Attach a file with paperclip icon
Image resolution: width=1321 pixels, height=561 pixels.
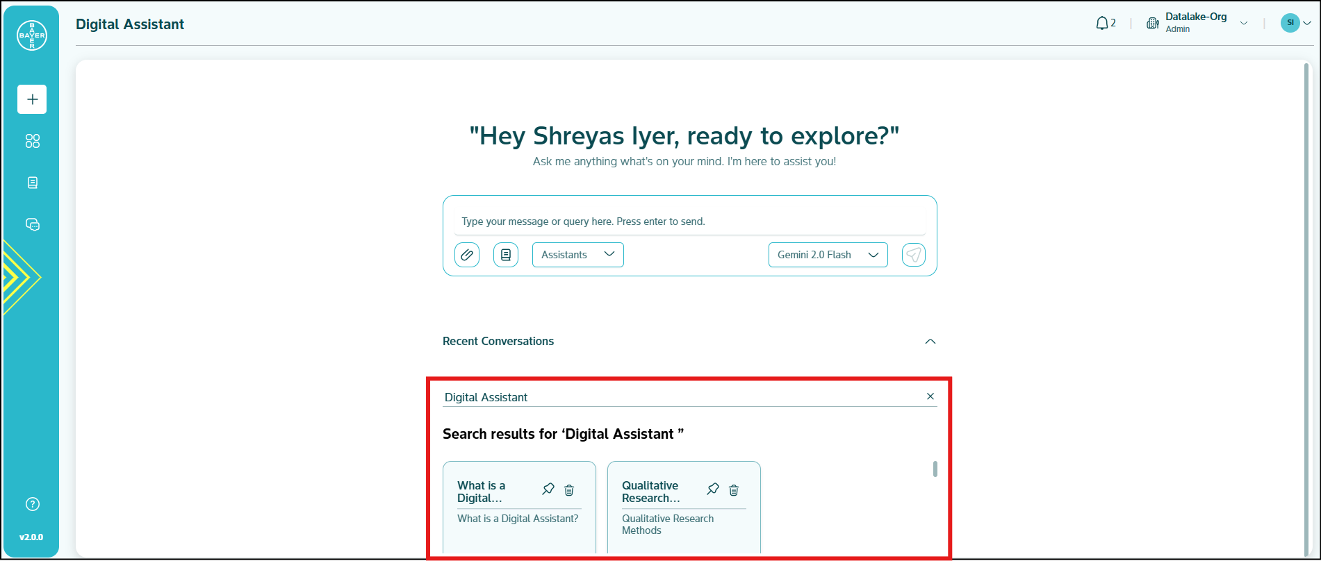[467, 255]
